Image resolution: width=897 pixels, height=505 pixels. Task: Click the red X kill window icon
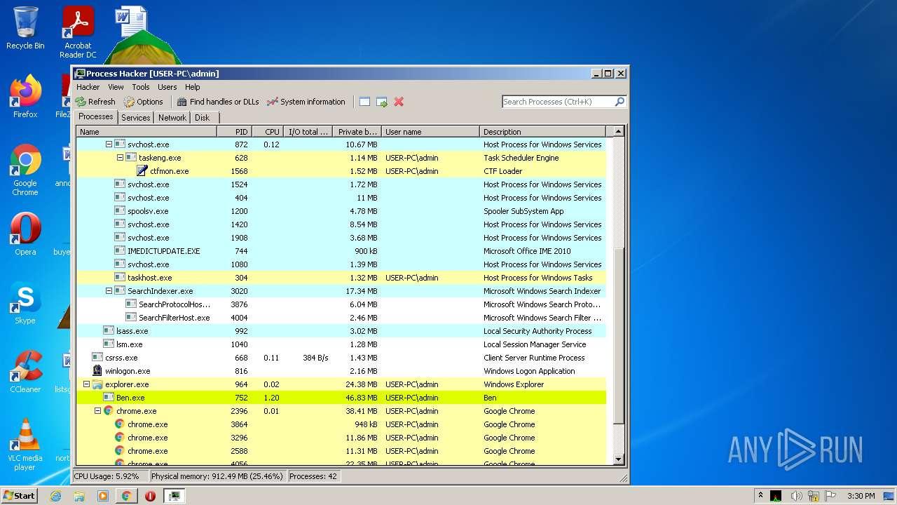(399, 102)
